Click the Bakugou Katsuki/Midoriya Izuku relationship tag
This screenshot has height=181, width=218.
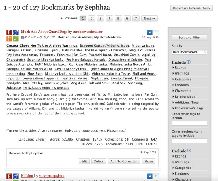point(105,45)
